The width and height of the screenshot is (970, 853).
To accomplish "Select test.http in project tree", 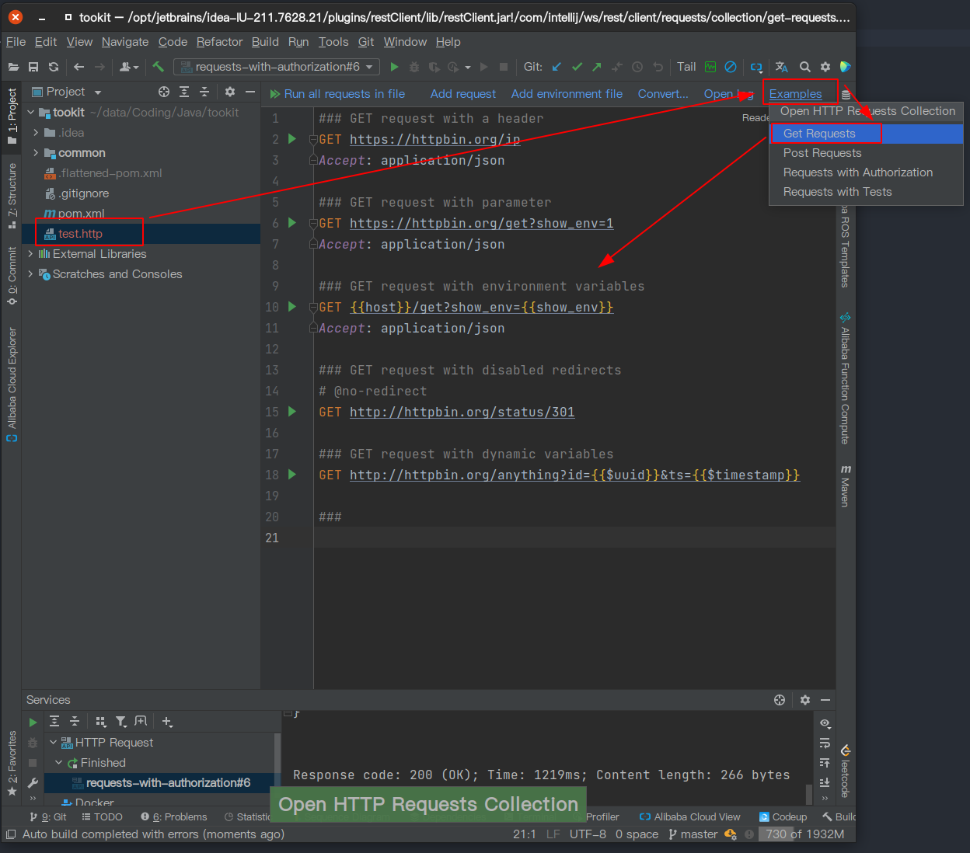I will [80, 234].
